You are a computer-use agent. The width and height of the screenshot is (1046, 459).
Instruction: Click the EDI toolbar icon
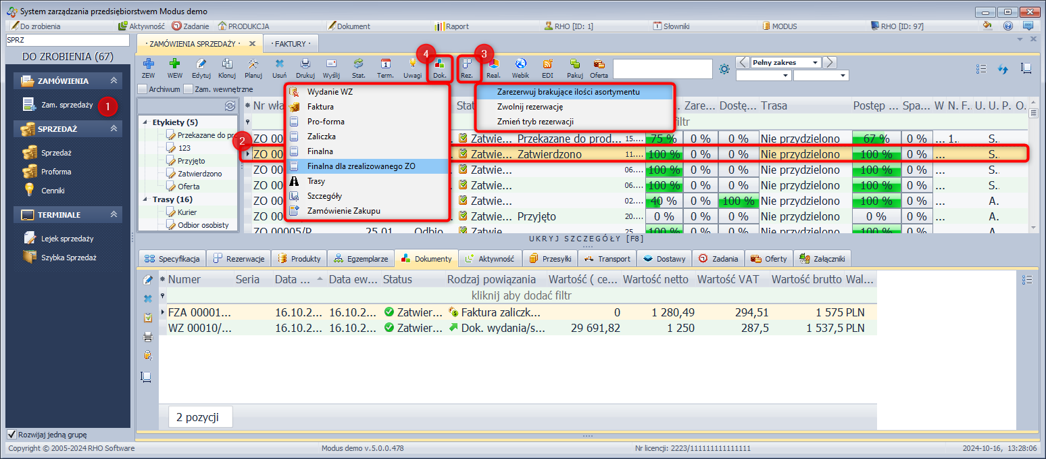547,67
